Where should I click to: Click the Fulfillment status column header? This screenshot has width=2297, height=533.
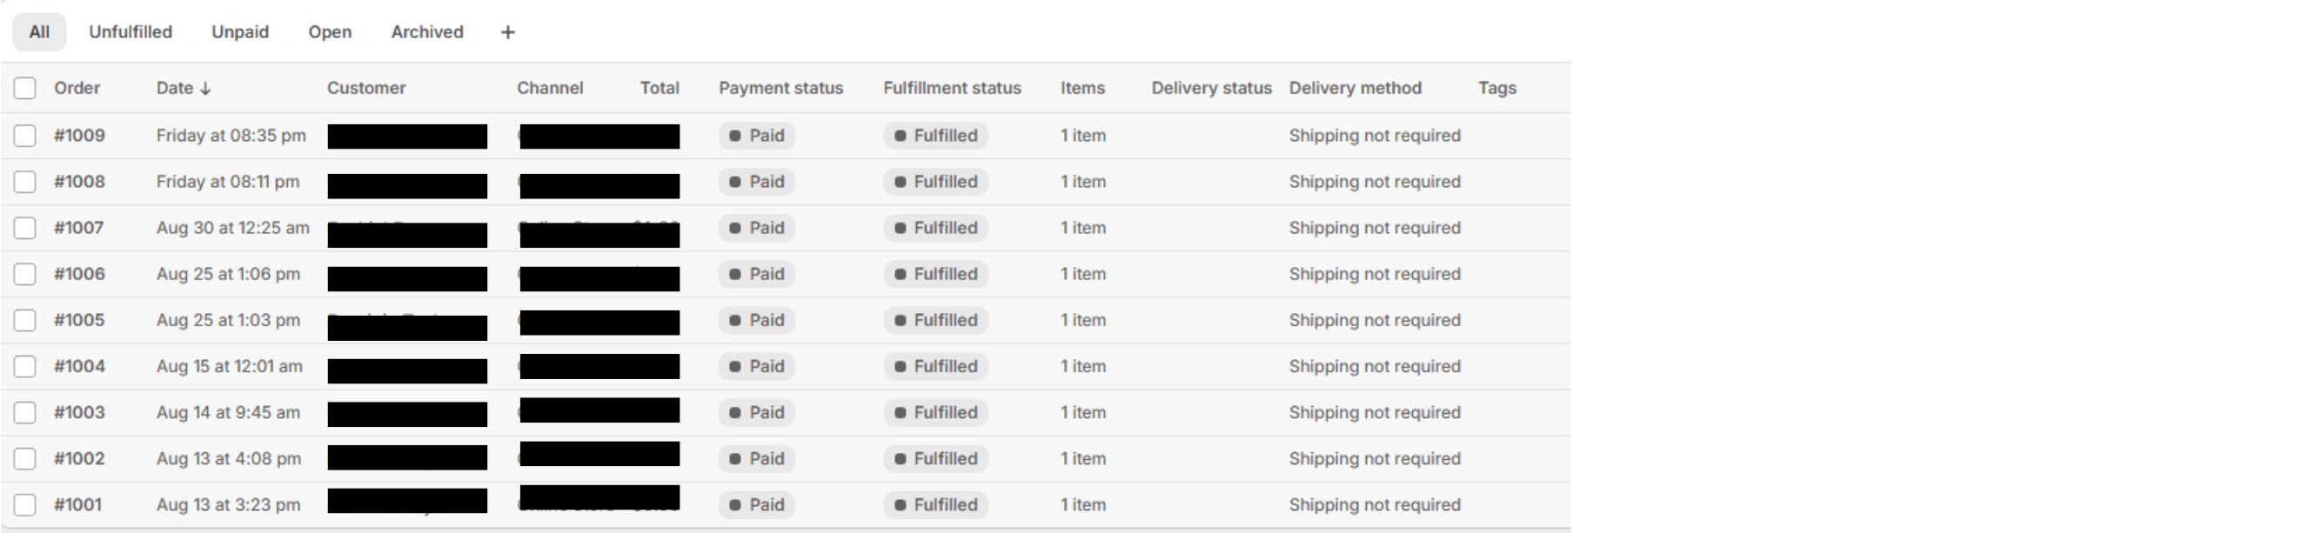pos(952,88)
